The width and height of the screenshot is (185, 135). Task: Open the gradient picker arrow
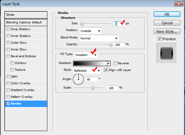point(109,63)
